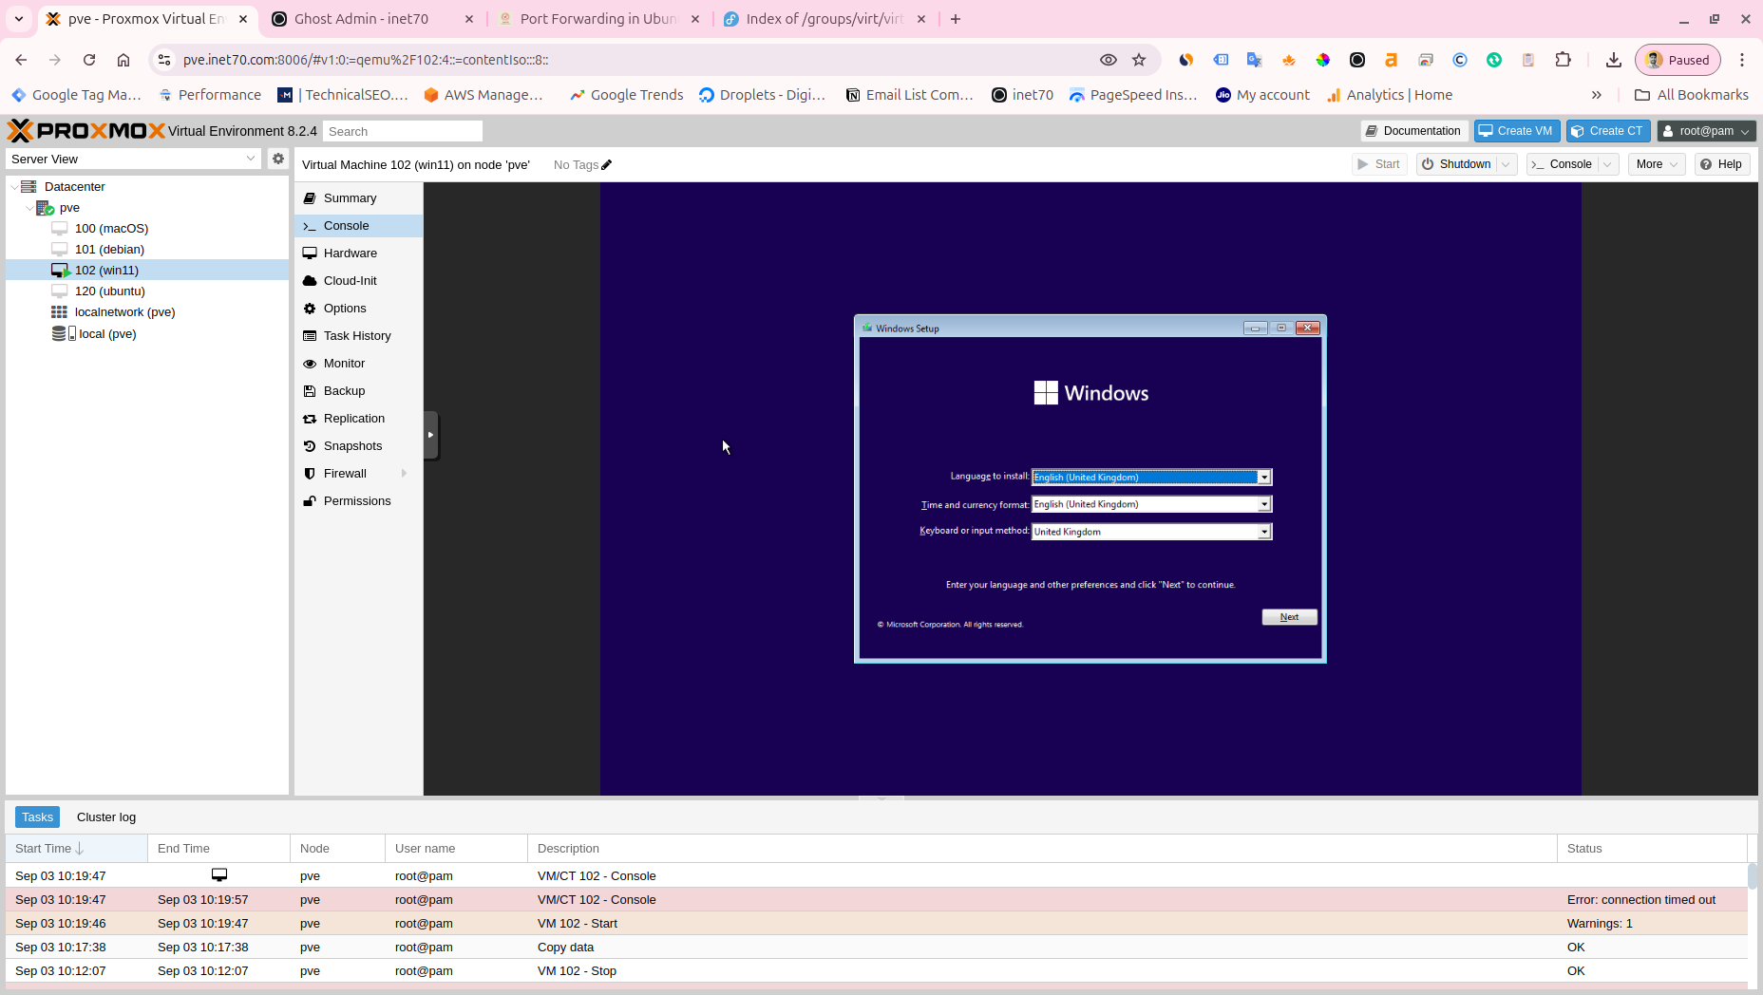Image resolution: width=1763 pixels, height=995 pixels.
Task: Open Time and currency format dropdown
Action: pos(1264,504)
